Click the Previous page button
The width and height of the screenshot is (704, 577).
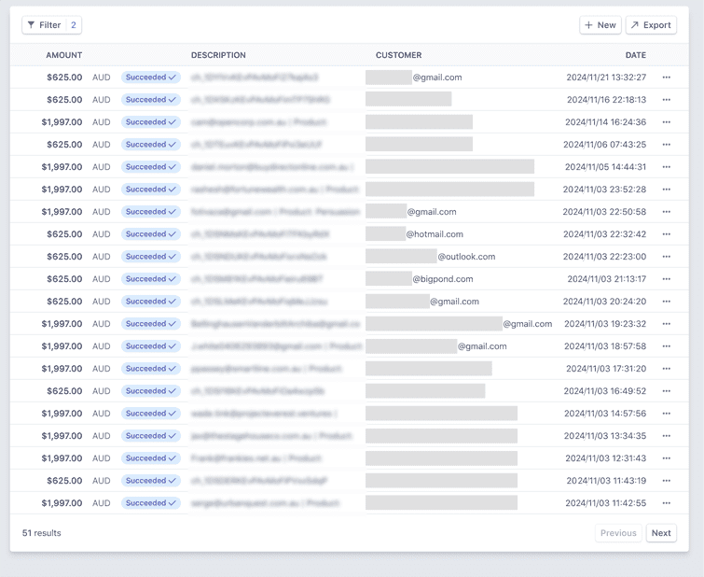click(618, 533)
